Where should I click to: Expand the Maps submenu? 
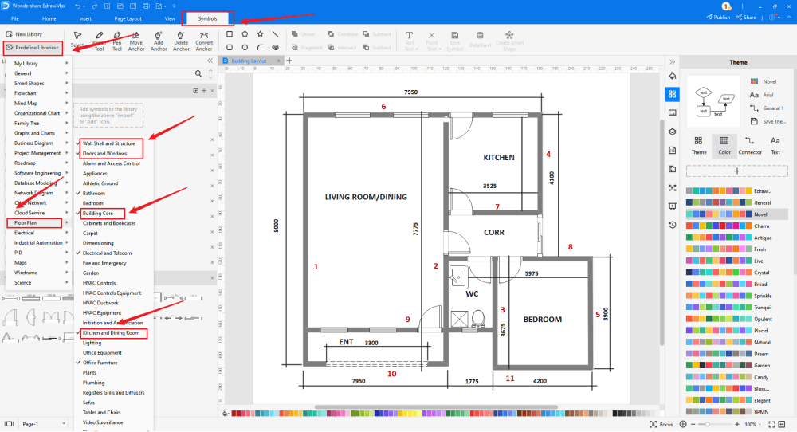38,263
